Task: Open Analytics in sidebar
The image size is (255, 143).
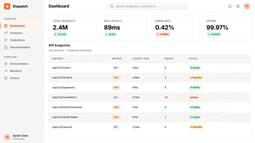Action: coord(22,33)
